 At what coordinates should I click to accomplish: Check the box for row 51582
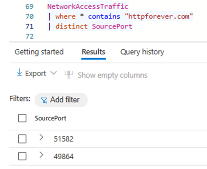click(x=22, y=139)
